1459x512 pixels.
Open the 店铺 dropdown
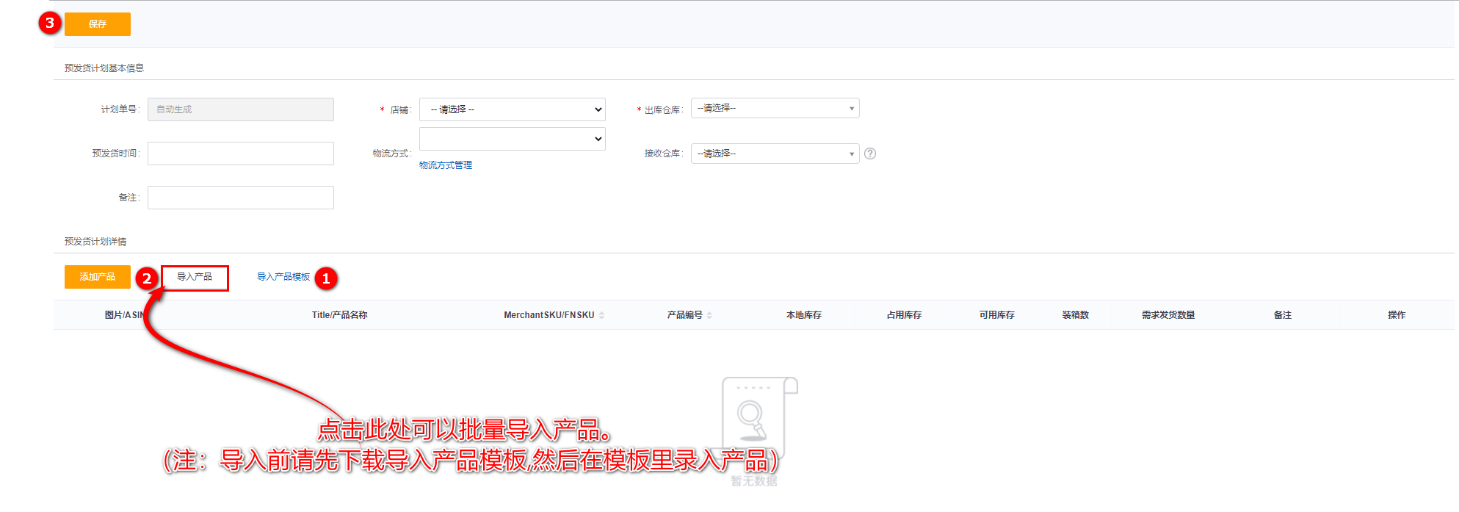[x=512, y=109]
